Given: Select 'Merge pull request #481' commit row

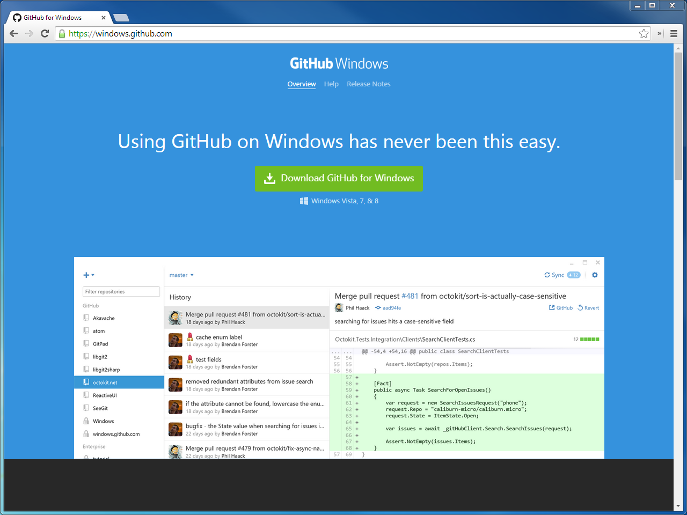Looking at the screenshot, I should coord(247,318).
